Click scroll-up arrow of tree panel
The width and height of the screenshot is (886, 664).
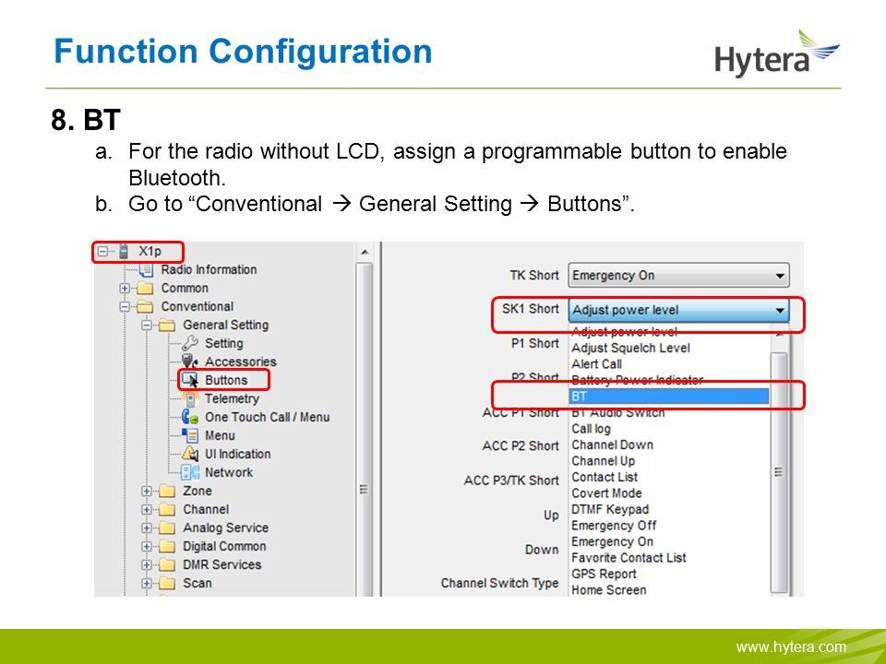click(365, 252)
